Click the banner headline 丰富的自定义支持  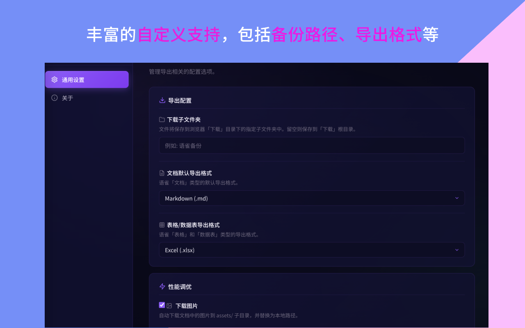tap(262, 35)
